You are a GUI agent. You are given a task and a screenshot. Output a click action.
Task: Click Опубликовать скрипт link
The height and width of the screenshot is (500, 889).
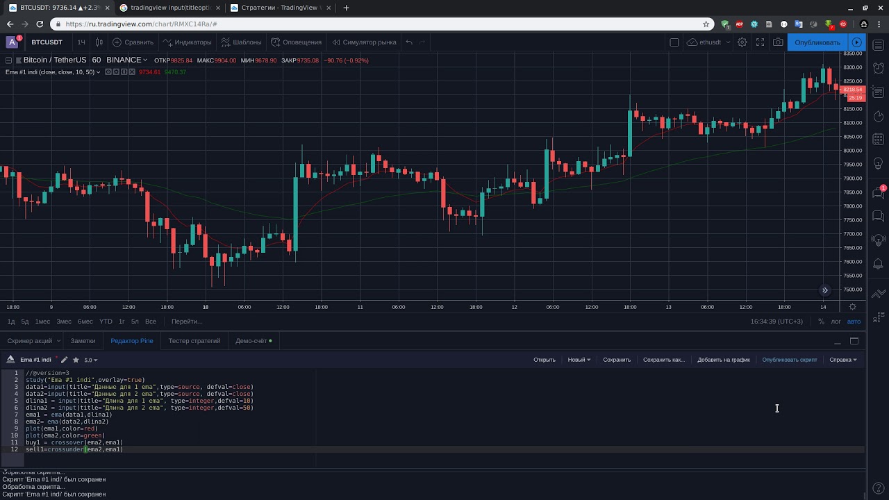pos(790,360)
